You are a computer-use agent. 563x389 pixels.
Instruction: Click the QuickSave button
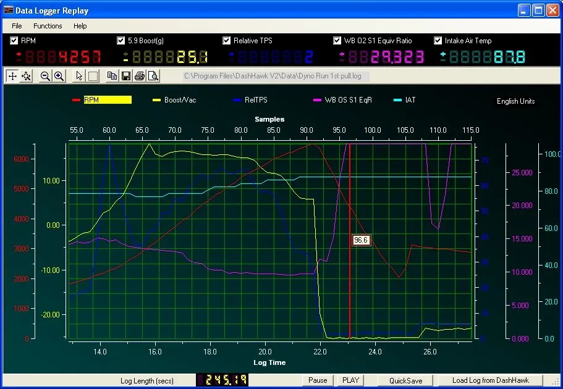click(x=406, y=380)
